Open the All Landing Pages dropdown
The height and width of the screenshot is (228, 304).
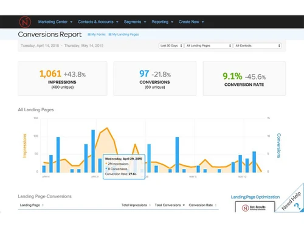[x=209, y=46]
